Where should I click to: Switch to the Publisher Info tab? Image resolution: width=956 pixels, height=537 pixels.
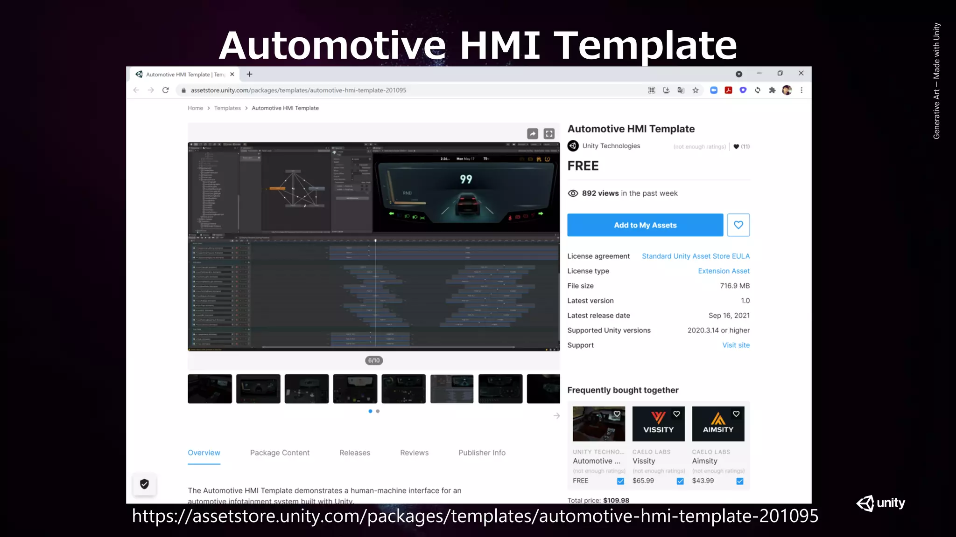(x=482, y=453)
